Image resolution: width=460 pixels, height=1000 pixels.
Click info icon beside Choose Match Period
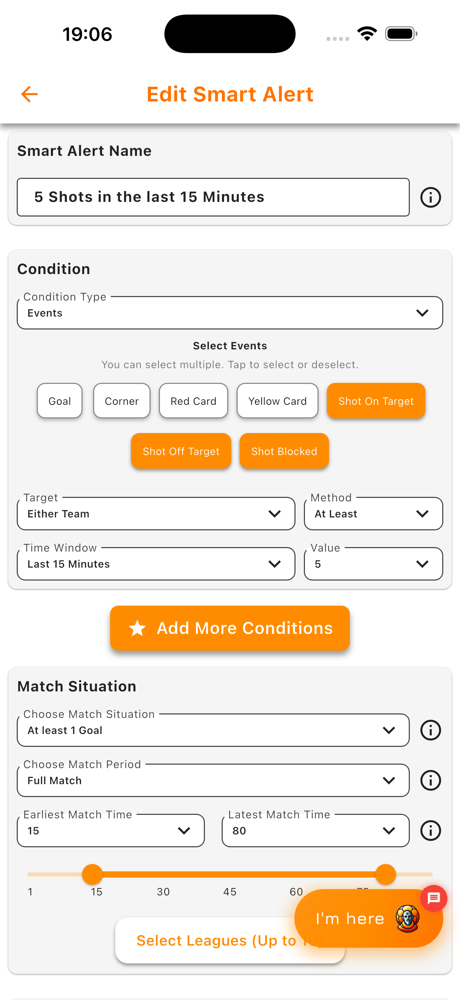[430, 780]
